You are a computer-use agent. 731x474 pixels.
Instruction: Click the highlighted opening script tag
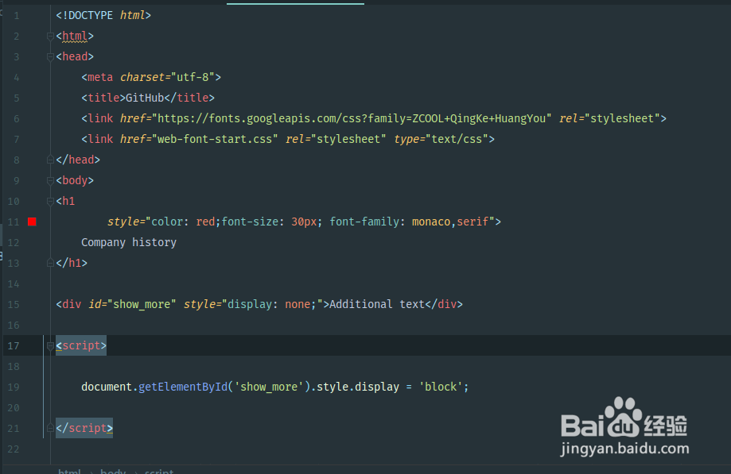coord(81,345)
